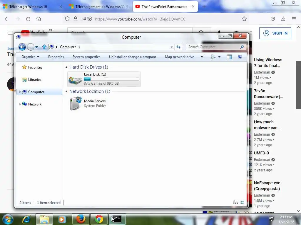Click the Up one level arrow

[44, 47]
